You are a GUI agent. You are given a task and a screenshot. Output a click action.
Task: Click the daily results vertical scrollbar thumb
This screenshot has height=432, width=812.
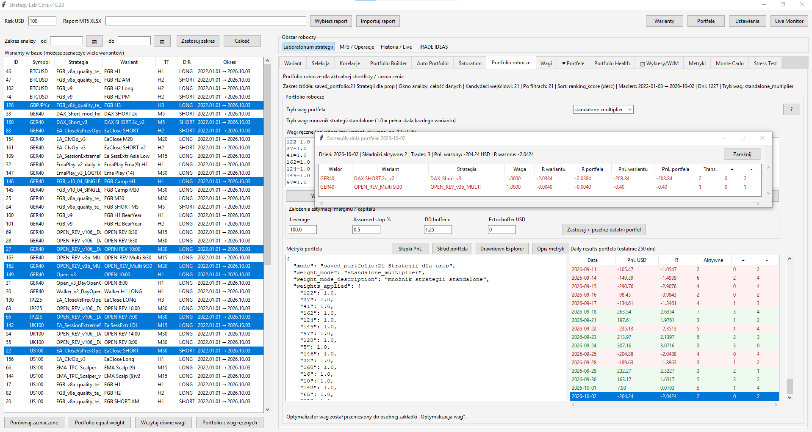[790, 386]
